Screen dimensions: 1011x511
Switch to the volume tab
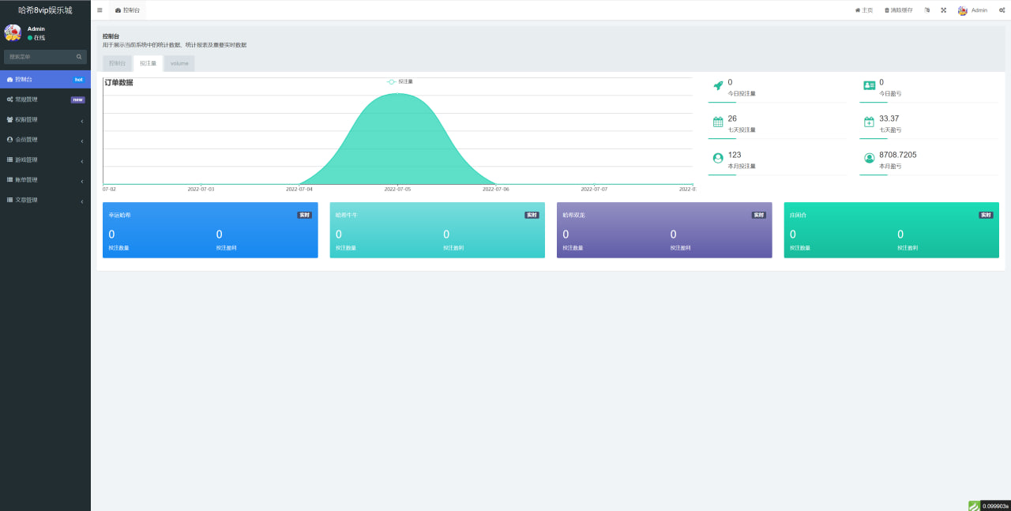tap(179, 63)
